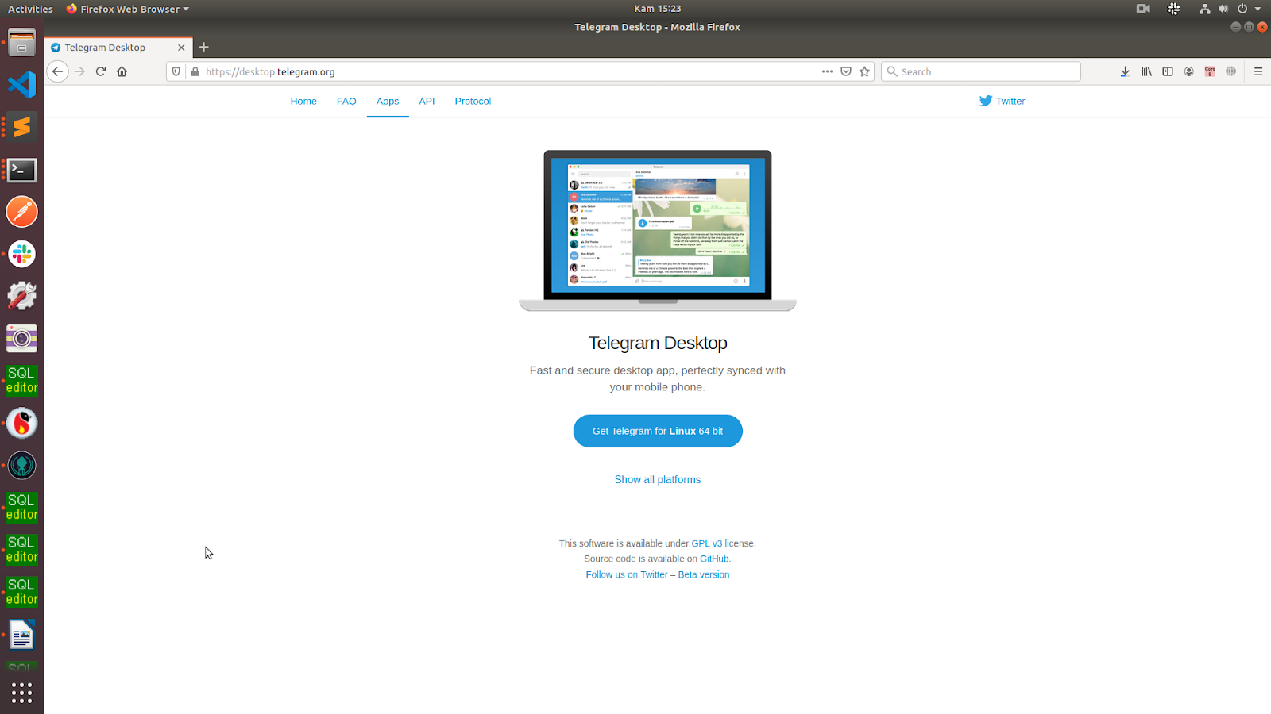Screen dimensions: 1271x714
Task: Open the Library menu
Action: tap(1146, 71)
